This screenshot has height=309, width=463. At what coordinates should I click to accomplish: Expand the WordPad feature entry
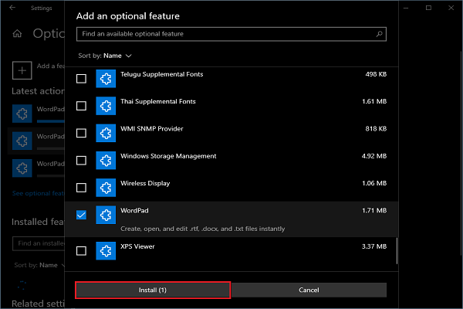[x=231, y=219]
